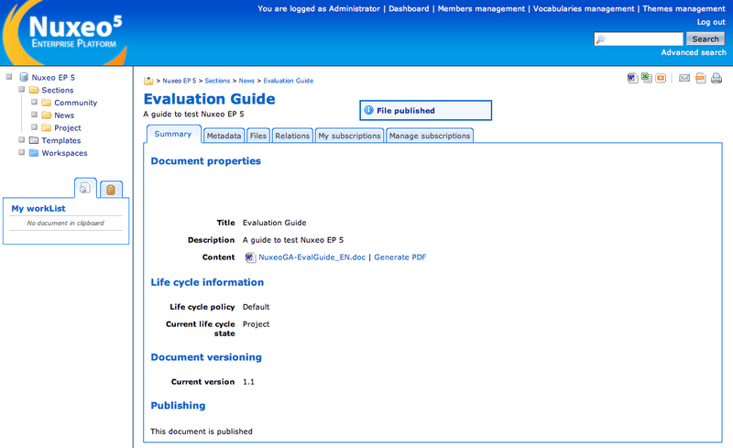Click the Search button

[706, 39]
